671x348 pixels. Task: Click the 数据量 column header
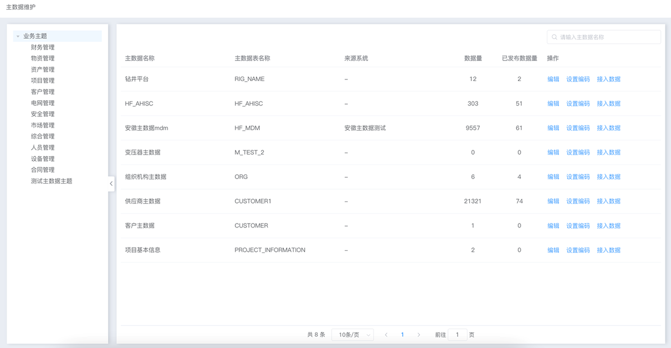[x=473, y=58]
